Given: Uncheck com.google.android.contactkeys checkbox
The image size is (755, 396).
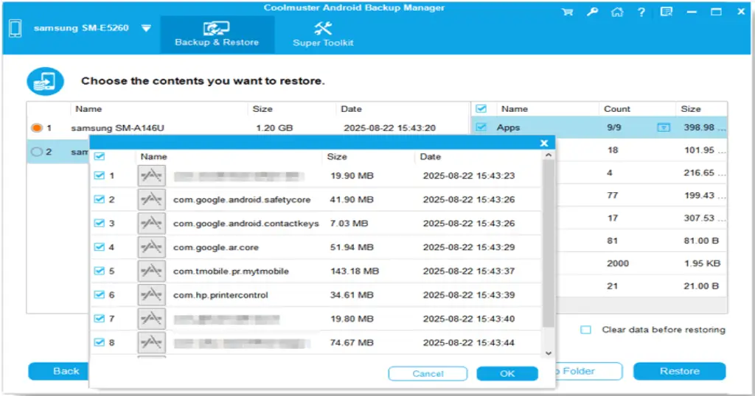Looking at the screenshot, I should click(100, 223).
